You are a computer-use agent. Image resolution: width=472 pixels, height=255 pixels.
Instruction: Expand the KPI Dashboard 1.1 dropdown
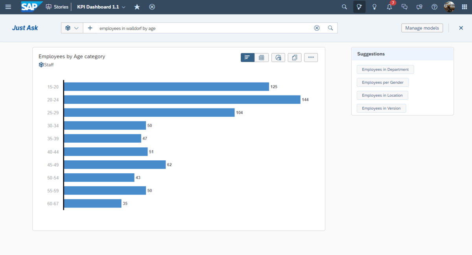(124, 7)
